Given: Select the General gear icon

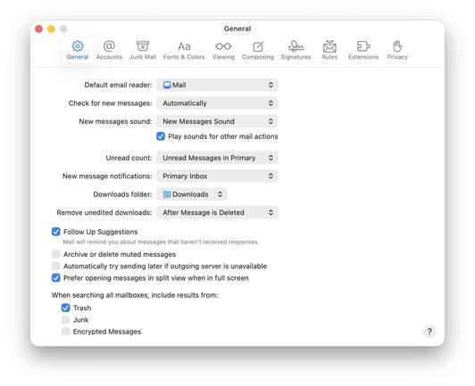Looking at the screenshot, I should click(78, 46).
